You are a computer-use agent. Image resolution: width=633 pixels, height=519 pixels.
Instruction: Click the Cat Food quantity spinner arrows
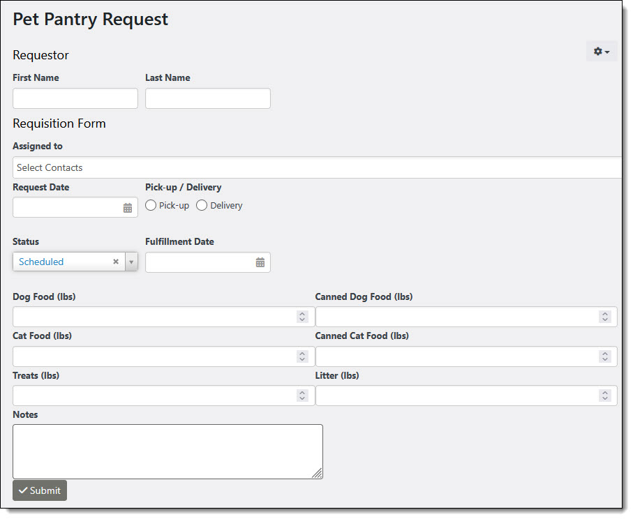click(302, 356)
